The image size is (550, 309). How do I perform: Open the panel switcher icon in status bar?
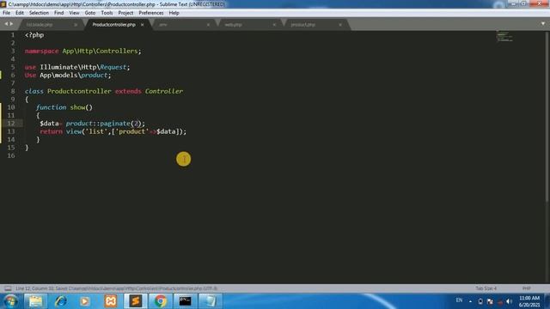click(8, 288)
